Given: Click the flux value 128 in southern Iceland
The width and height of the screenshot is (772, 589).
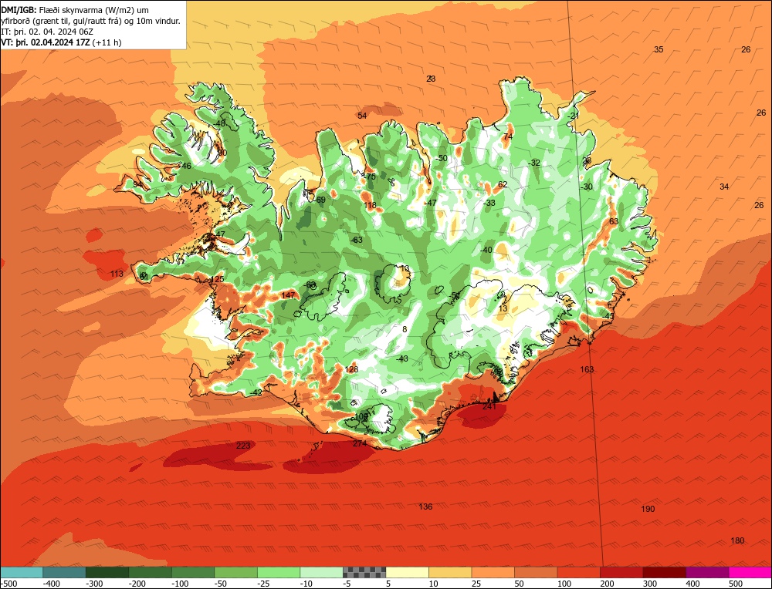Looking at the screenshot, I should 351,369.
